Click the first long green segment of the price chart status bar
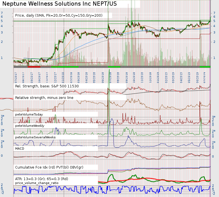 click(64, 67)
